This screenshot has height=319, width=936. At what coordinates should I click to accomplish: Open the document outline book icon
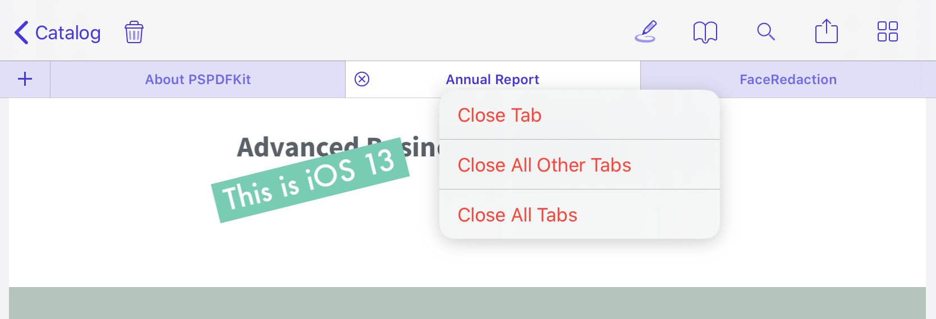(x=705, y=33)
